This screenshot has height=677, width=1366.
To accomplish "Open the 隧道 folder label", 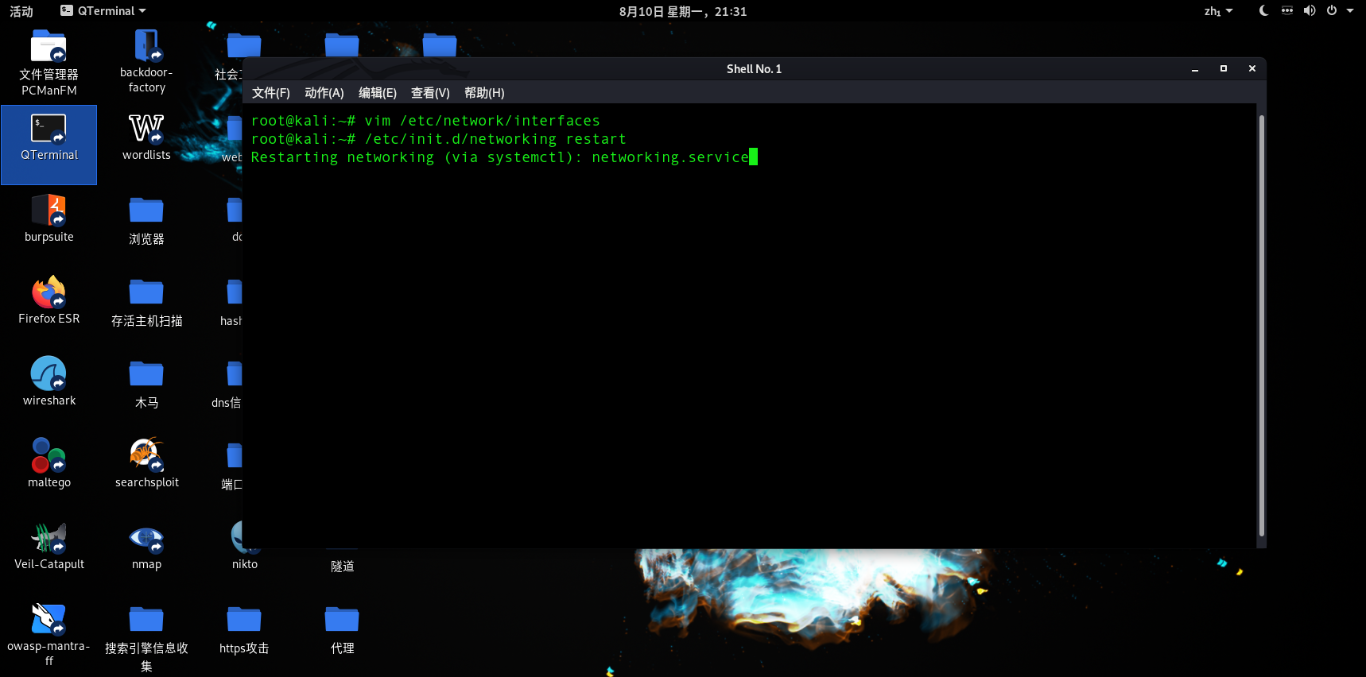I will [342, 567].
